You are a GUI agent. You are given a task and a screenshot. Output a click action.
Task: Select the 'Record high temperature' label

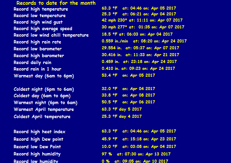pyautogui.click(x=41, y=9)
